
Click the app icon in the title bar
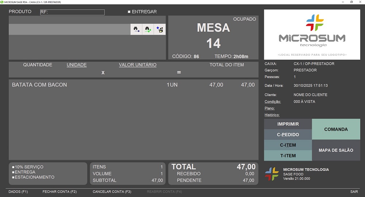(2, 2)
